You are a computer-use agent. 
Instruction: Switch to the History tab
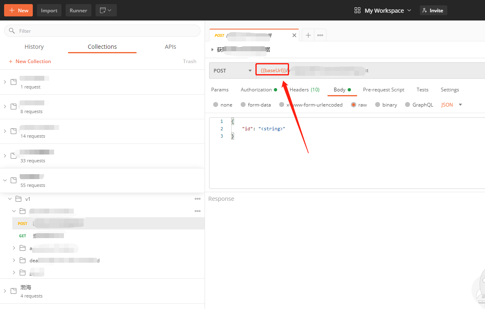tap(34, 47)
